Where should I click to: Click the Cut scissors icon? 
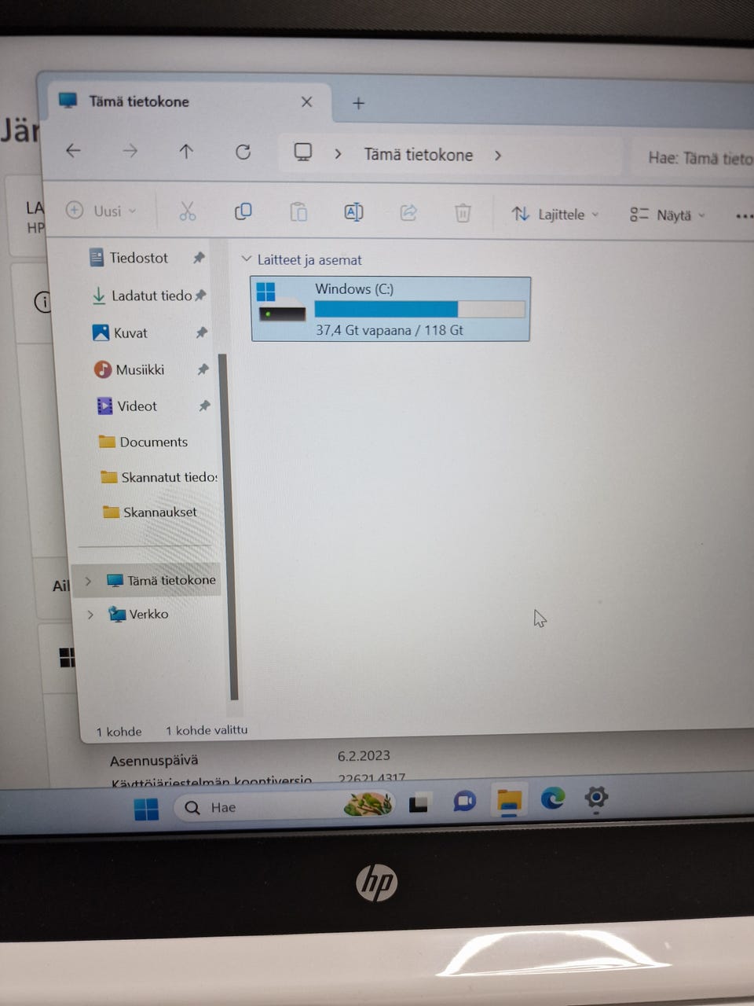(187, 211)
